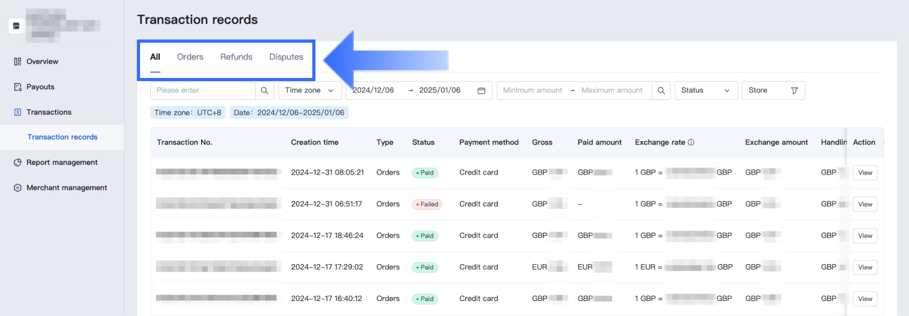Open the Status dropdown filter

[x=706, y=91]
